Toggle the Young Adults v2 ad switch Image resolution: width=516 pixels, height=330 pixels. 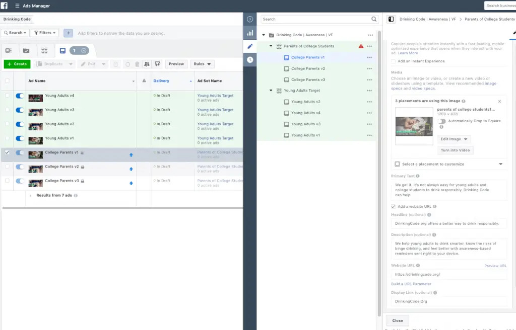pos(20,124)
